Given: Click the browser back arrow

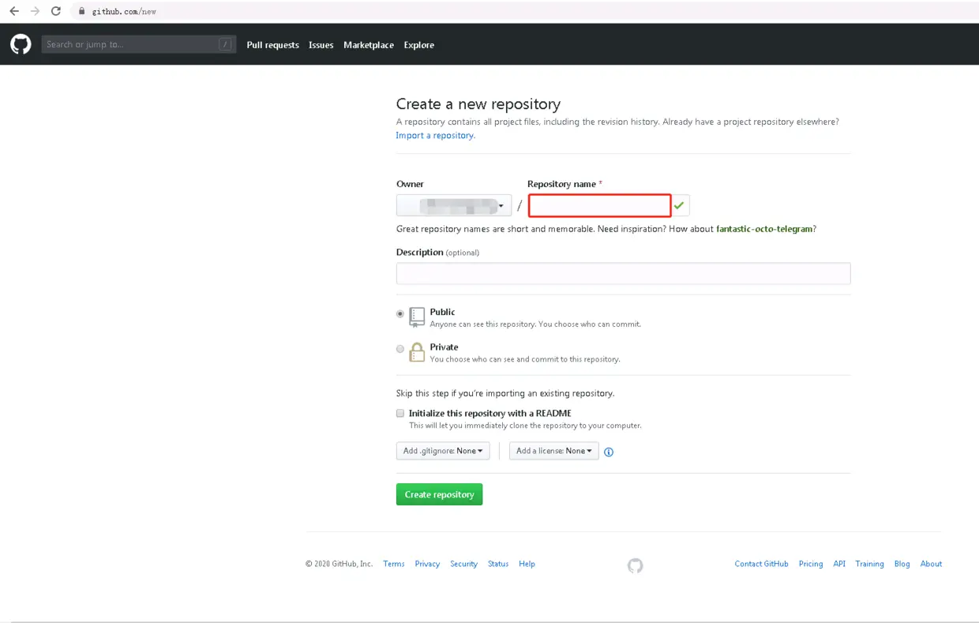Looking at the screenshot, I should tap(13, 11).
